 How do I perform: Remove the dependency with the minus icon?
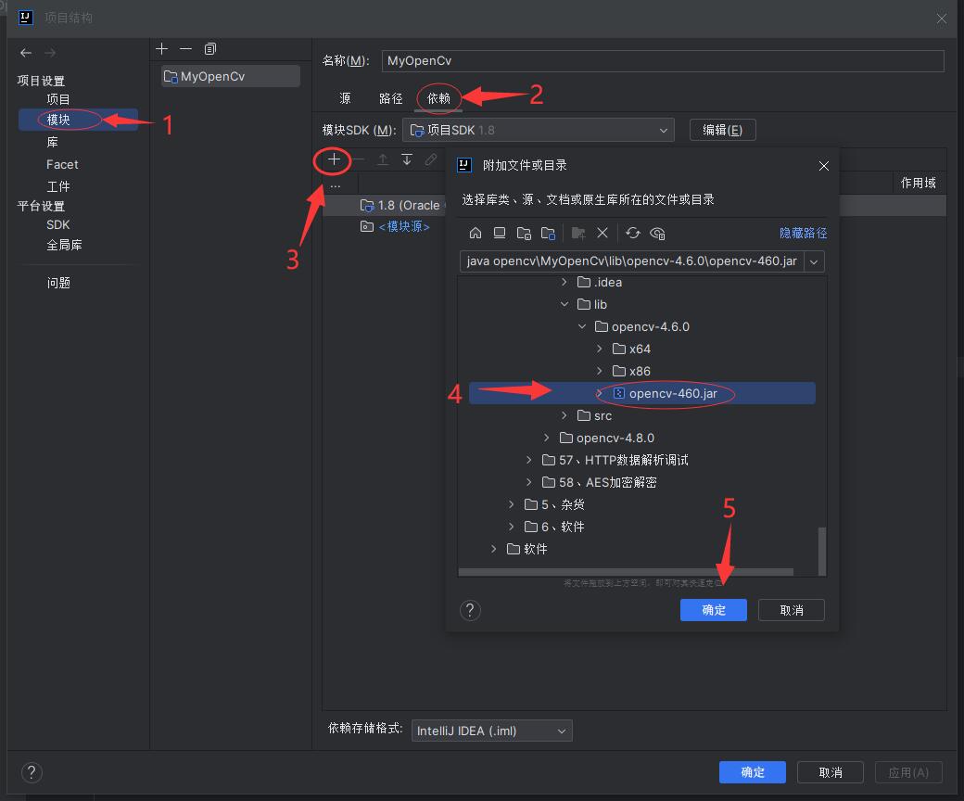[x=359, y=159]
